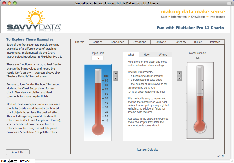
Task: Click 'a percentage of sales quota;' bullet
Action: point(147,80)
